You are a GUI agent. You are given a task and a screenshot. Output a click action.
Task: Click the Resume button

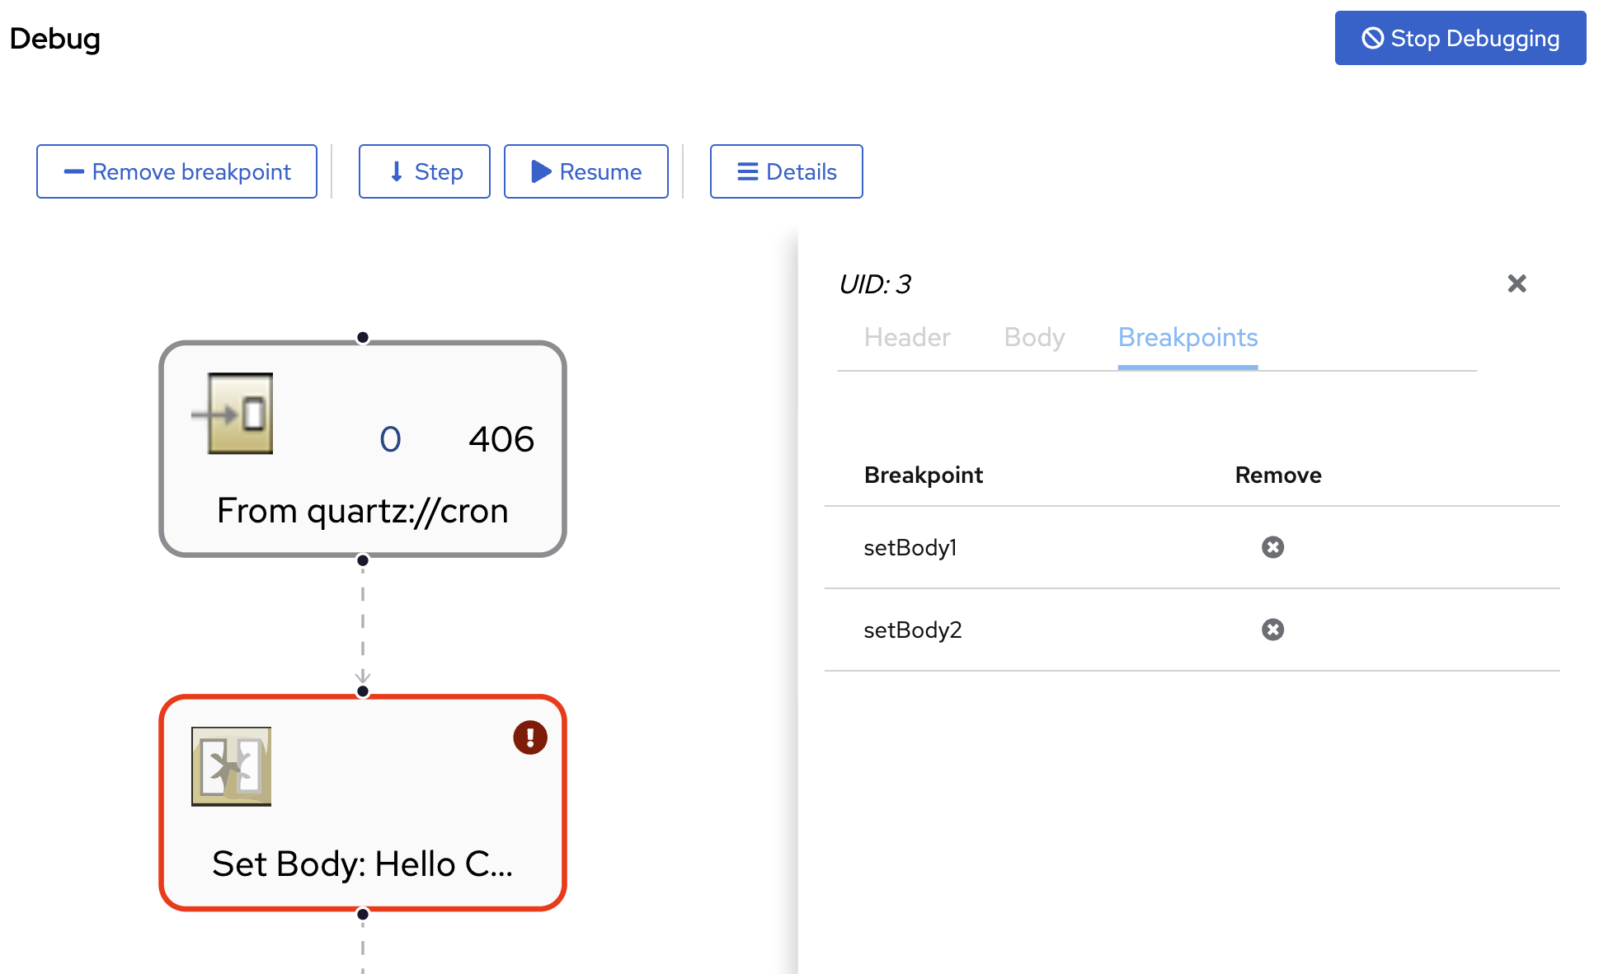[585, 171]
